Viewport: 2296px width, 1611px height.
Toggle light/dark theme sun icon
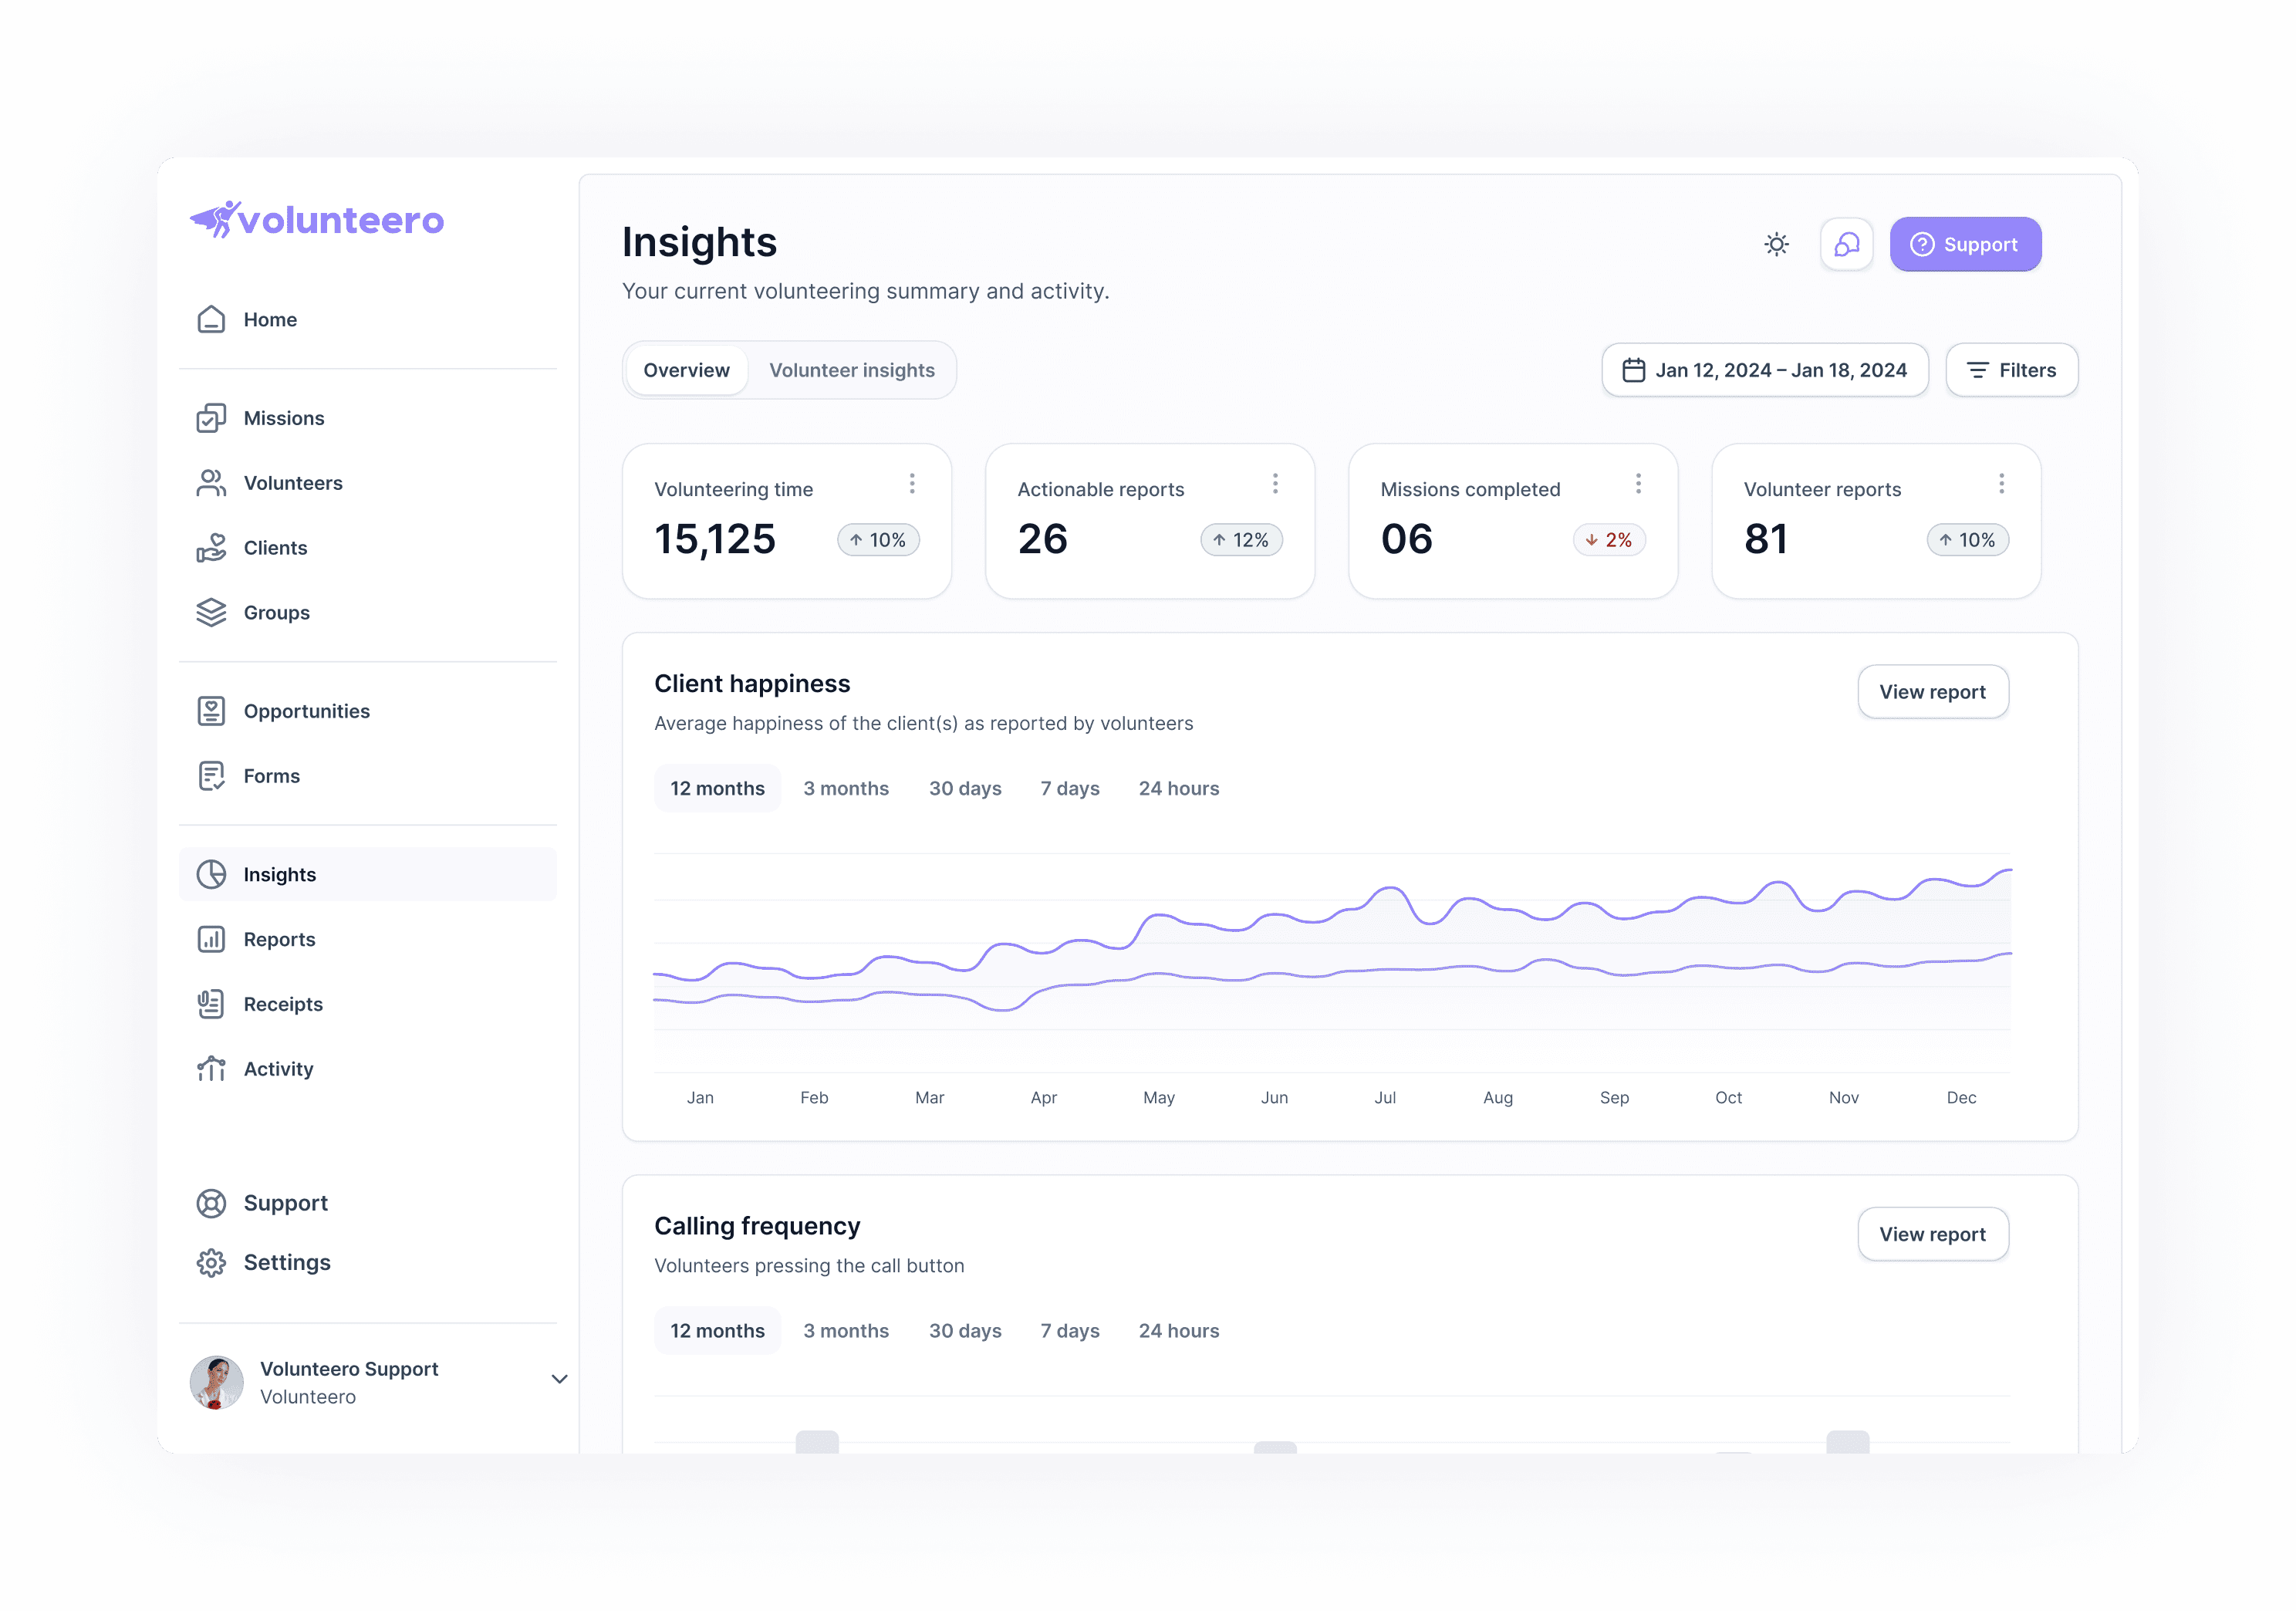click(x=1776, y=244)
